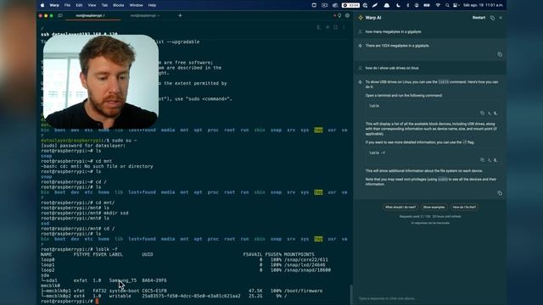Click the Samsung_T5 label in lsblk output
The height and width of the screenshot is (305, 543).
tap(123, 280)
